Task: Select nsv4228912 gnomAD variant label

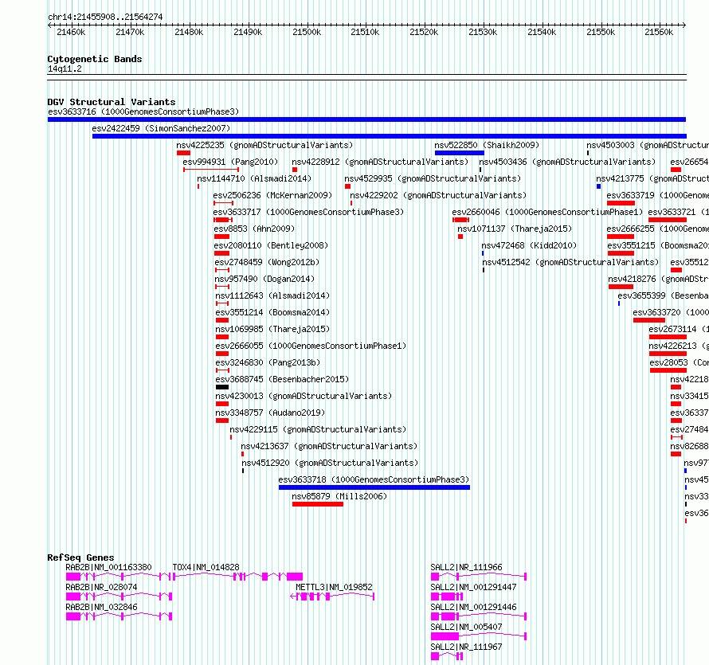Action: pos(380,162)
